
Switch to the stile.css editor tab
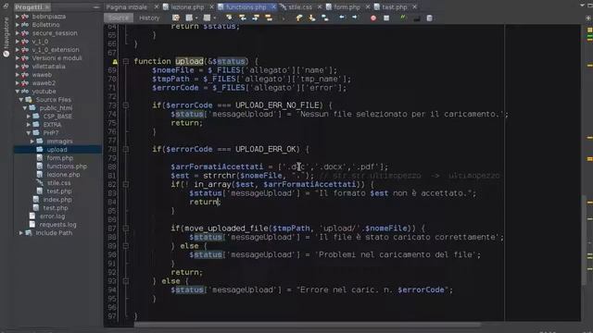click(300, 7)
